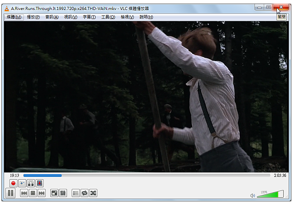Pause the video with the pause button
The width and height of the screenshot is (295, 205).
[x=10, y=193]
